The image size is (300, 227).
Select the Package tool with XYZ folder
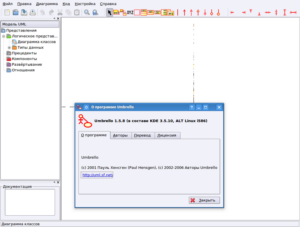tap(171, 13)
